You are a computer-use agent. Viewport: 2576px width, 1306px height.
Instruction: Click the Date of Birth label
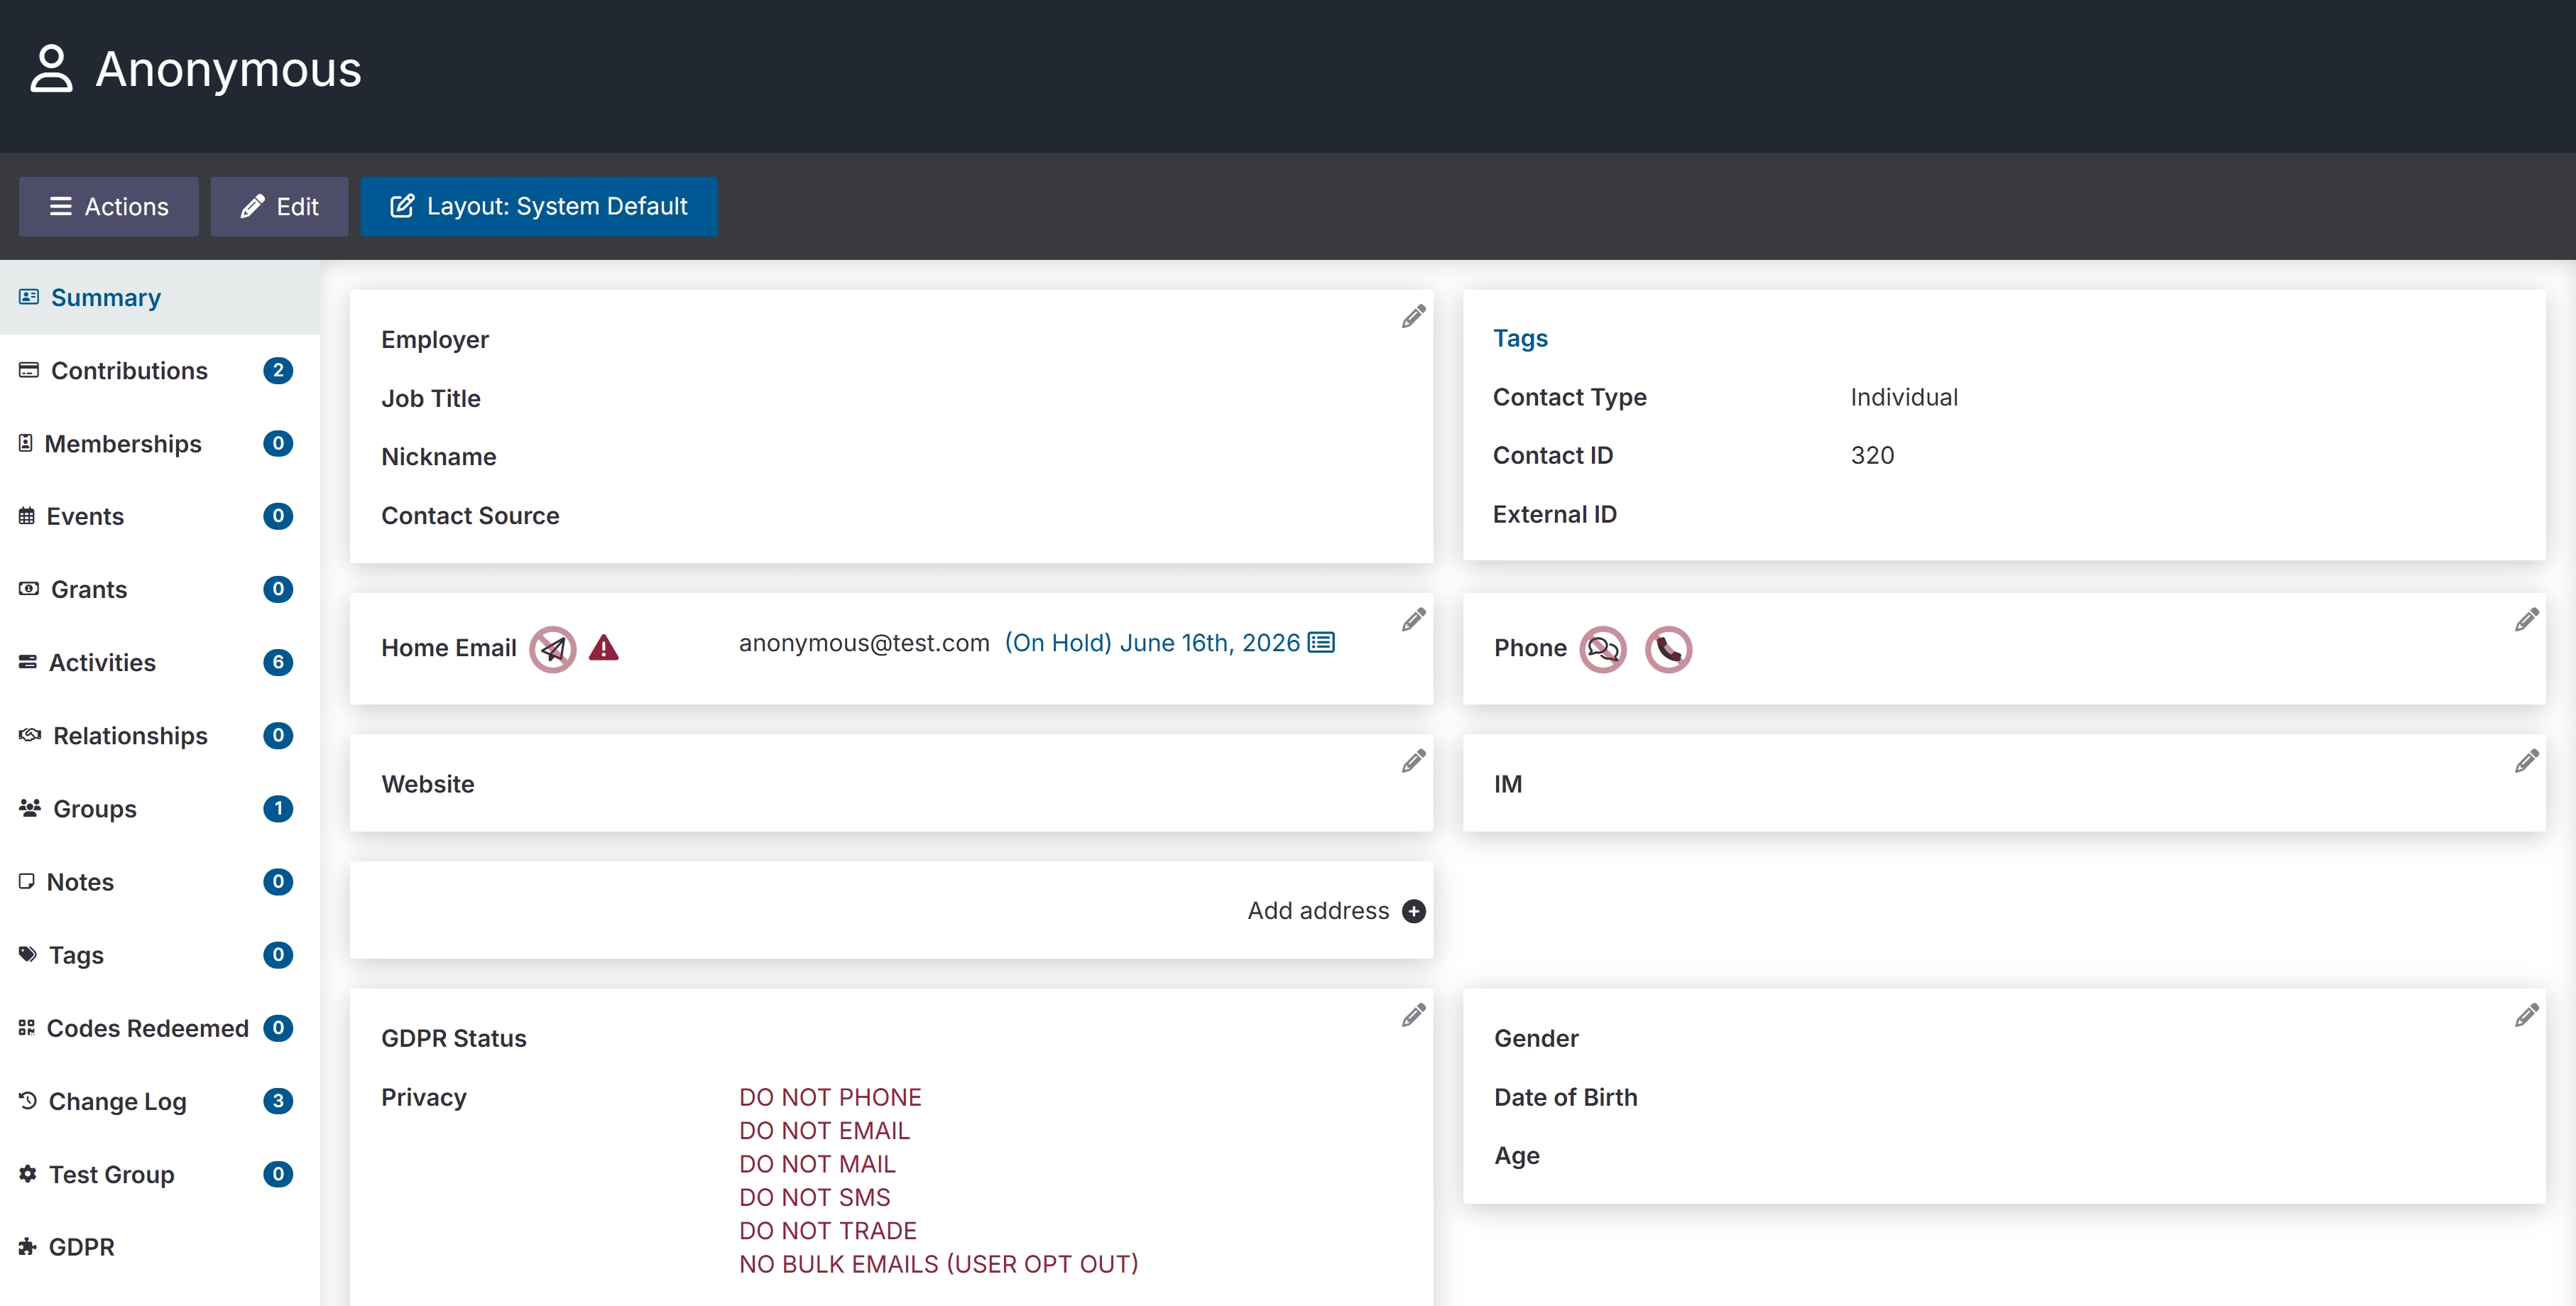[x=1565, y=1097]
